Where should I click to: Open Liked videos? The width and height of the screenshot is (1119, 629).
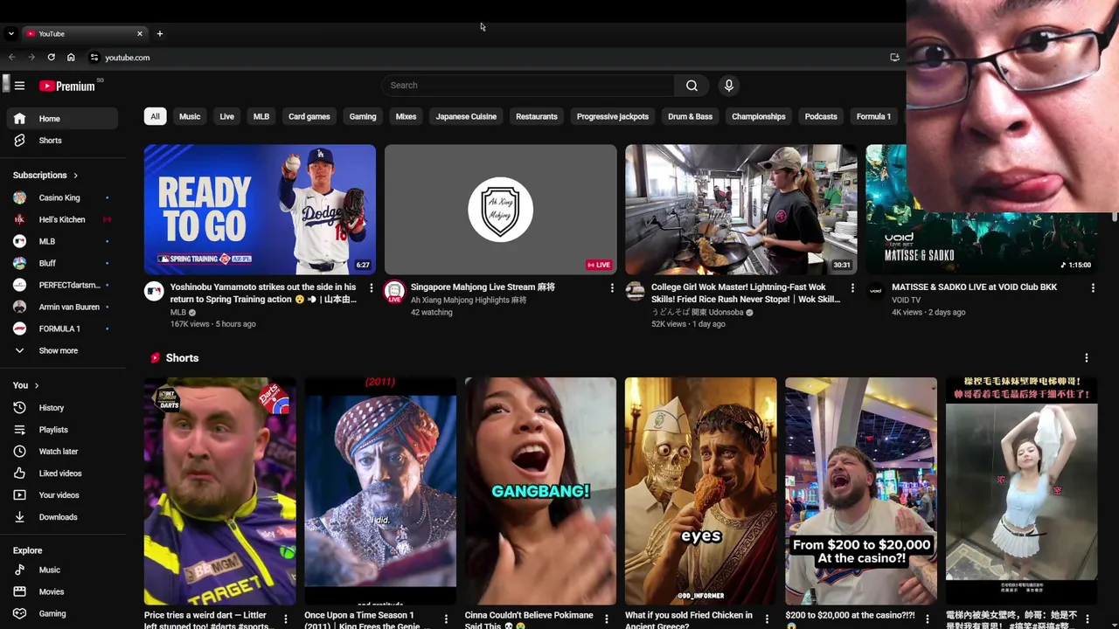click(x=61, y=473)
